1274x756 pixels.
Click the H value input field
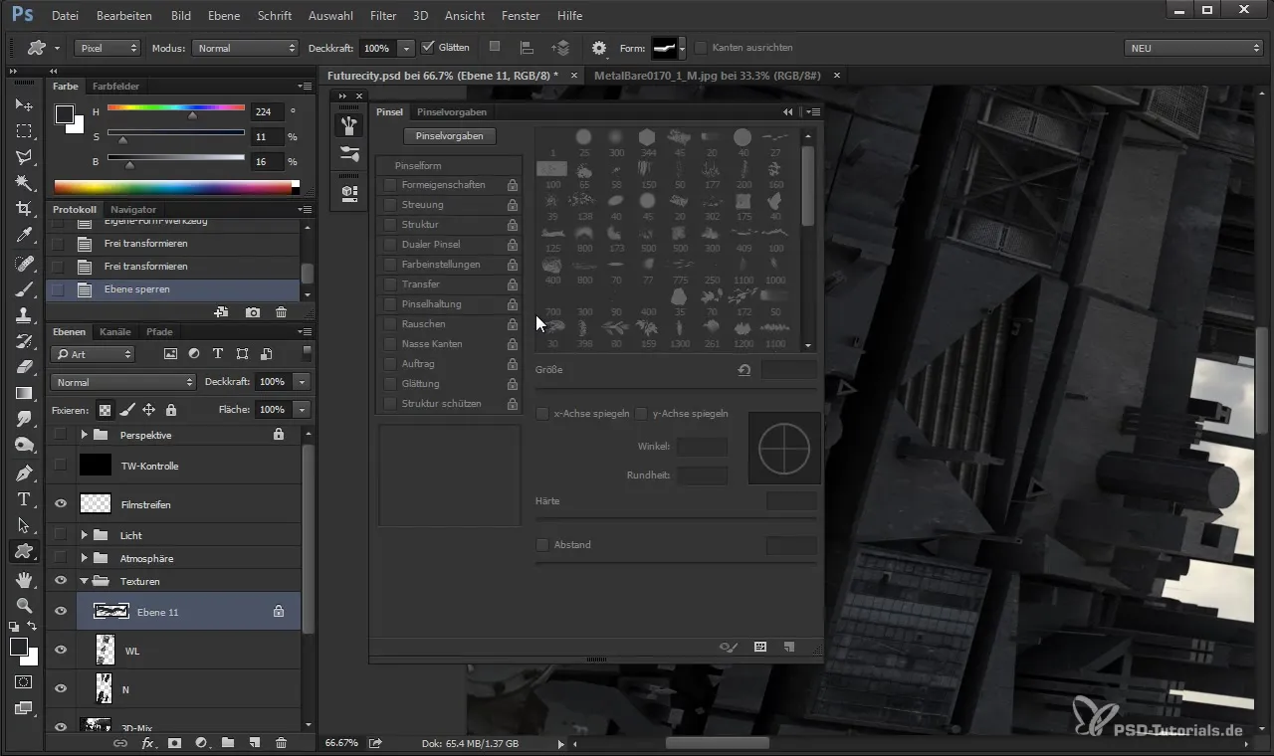click(267, 111)
